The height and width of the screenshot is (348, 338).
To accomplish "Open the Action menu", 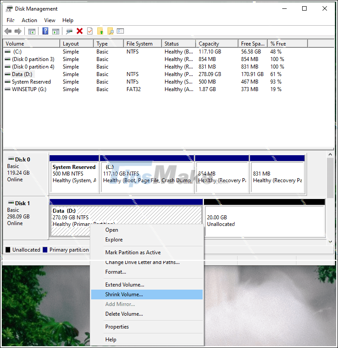I will 29,20.
